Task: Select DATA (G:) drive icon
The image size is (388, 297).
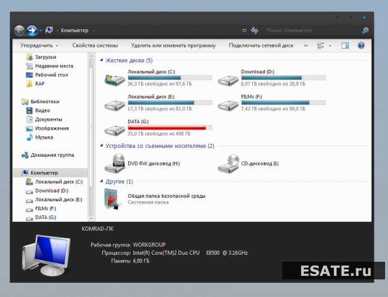Action: point(115,130)
